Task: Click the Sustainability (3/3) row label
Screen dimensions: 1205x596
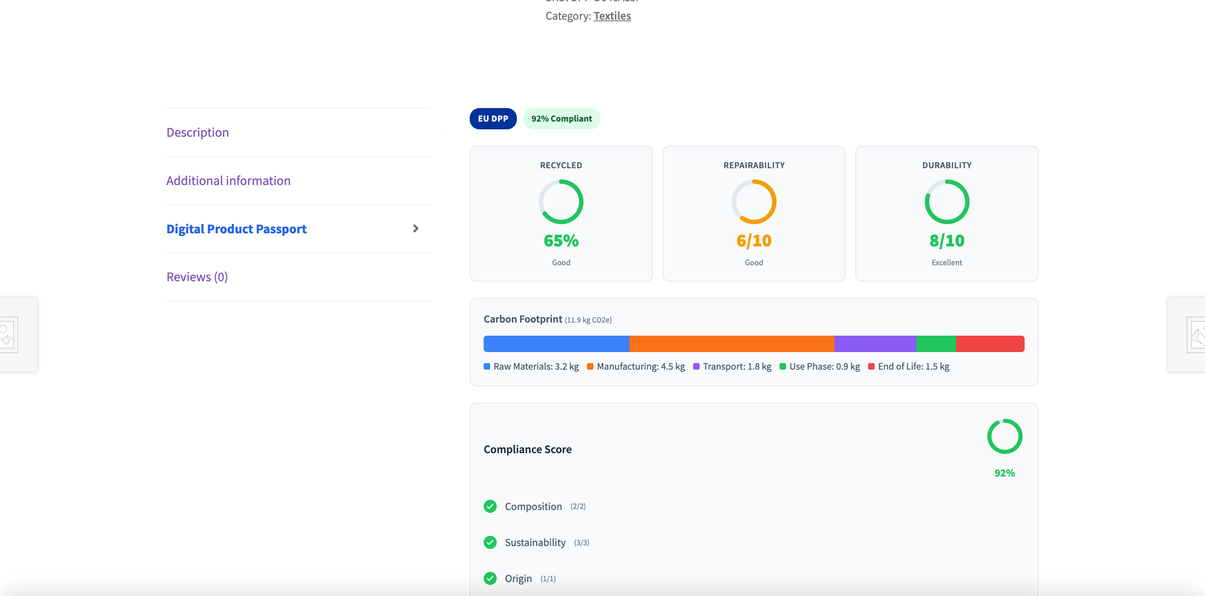Action: (x=547, y=542)
